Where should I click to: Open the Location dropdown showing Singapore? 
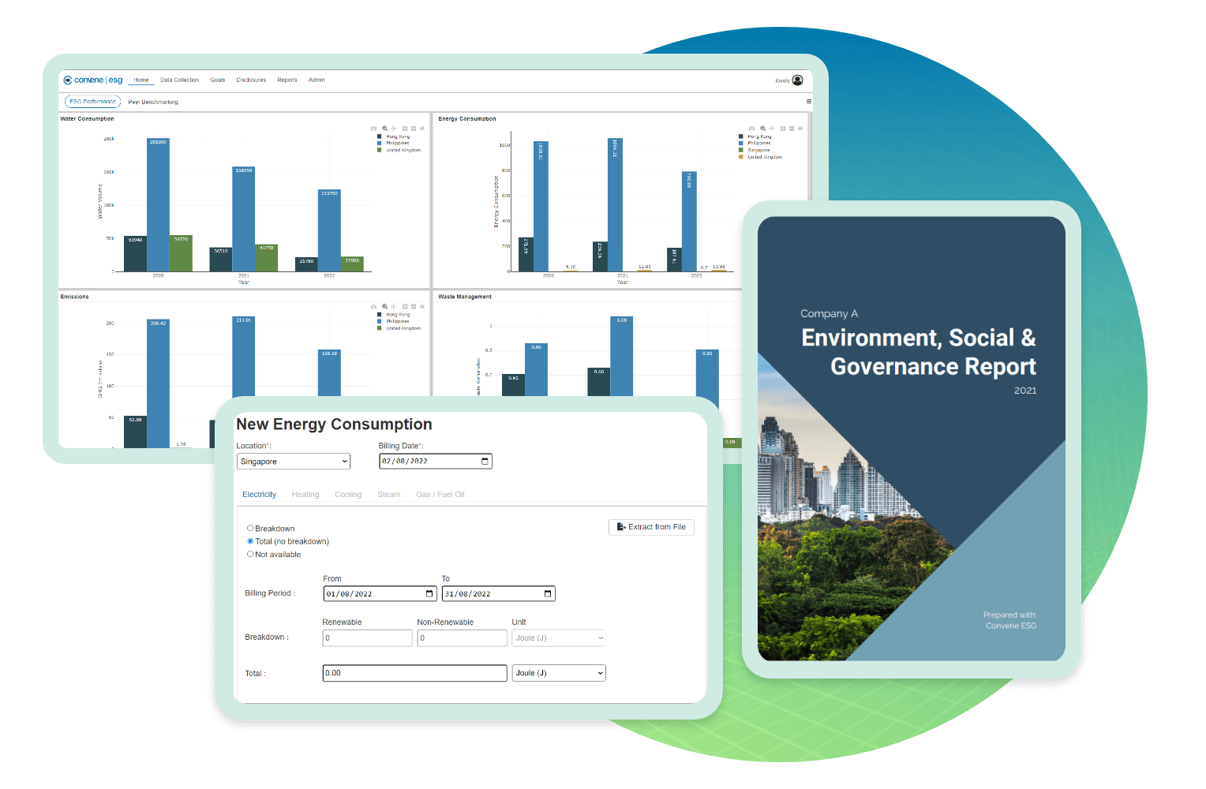(293, 462)
